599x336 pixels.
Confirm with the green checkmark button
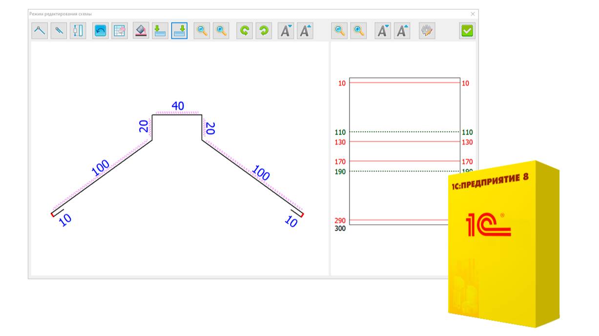coord(467,31)
